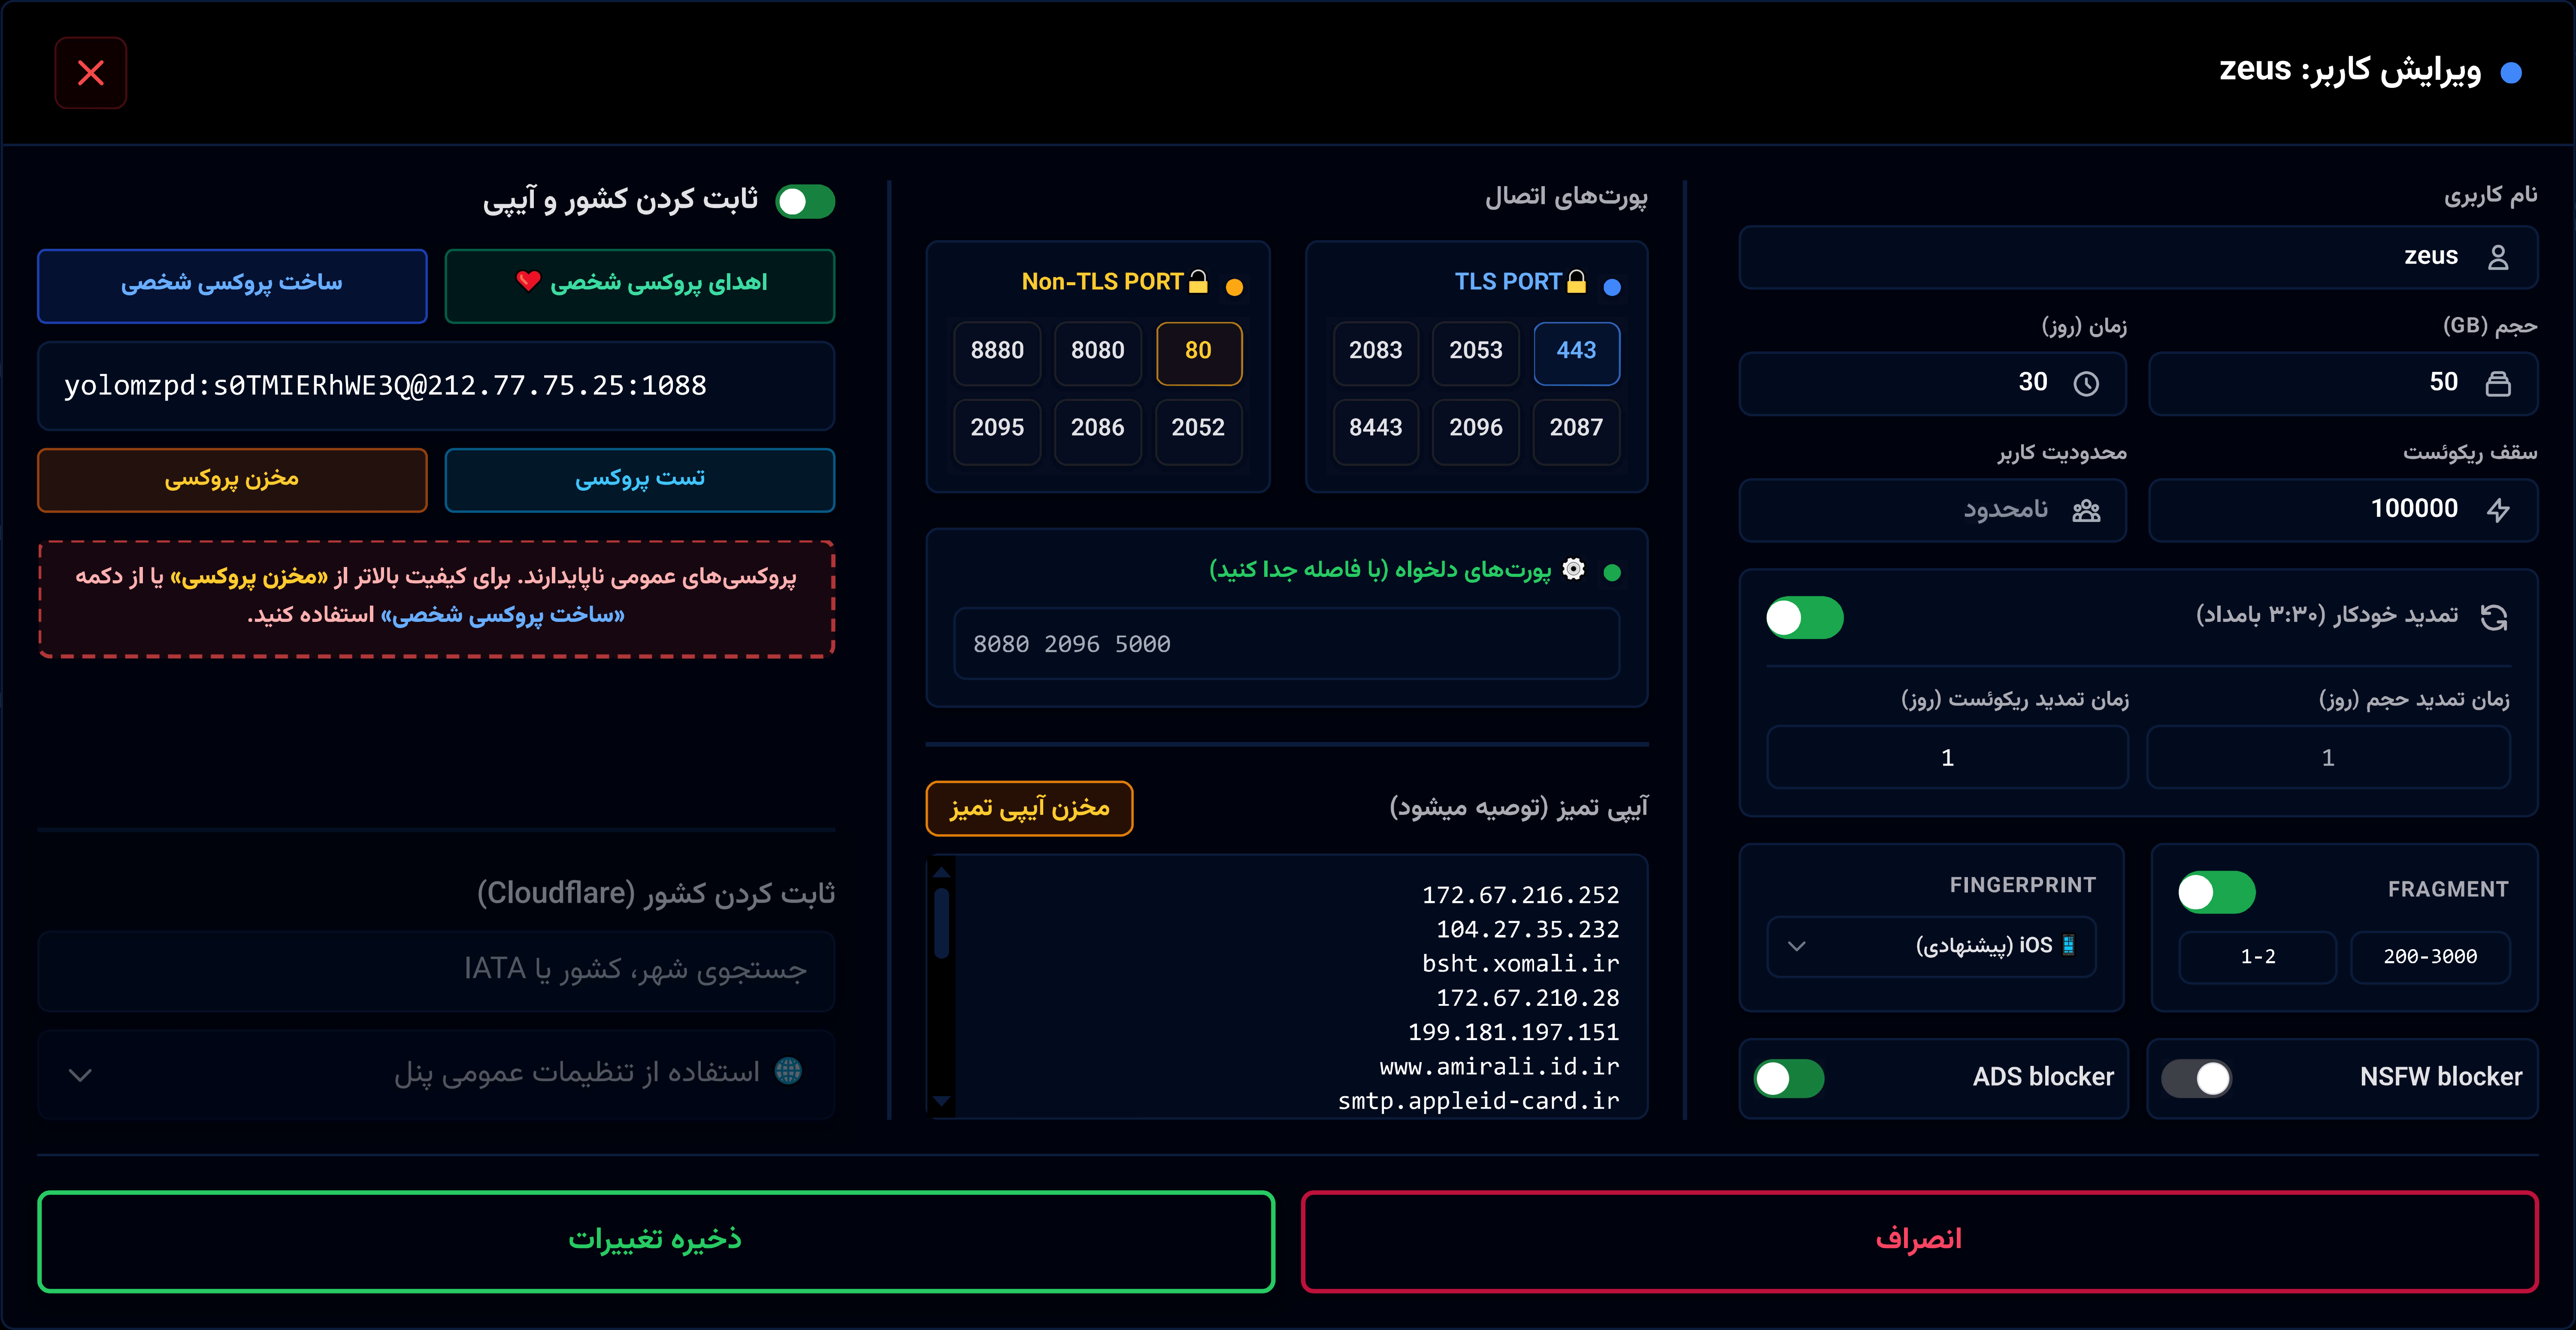Click the fragment length field 200-3000

coord(2430,957)
